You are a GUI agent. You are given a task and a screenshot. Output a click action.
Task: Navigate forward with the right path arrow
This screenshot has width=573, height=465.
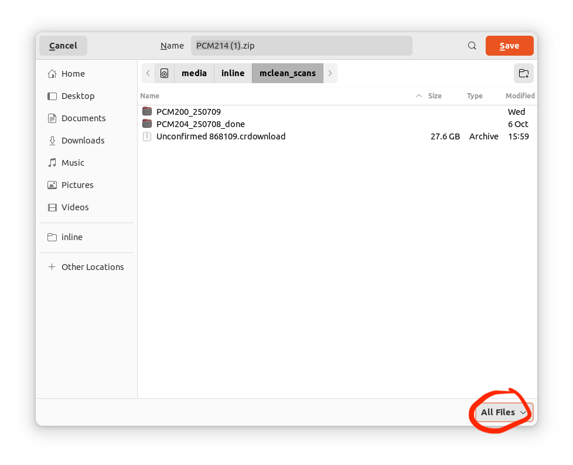pos(330,73)
